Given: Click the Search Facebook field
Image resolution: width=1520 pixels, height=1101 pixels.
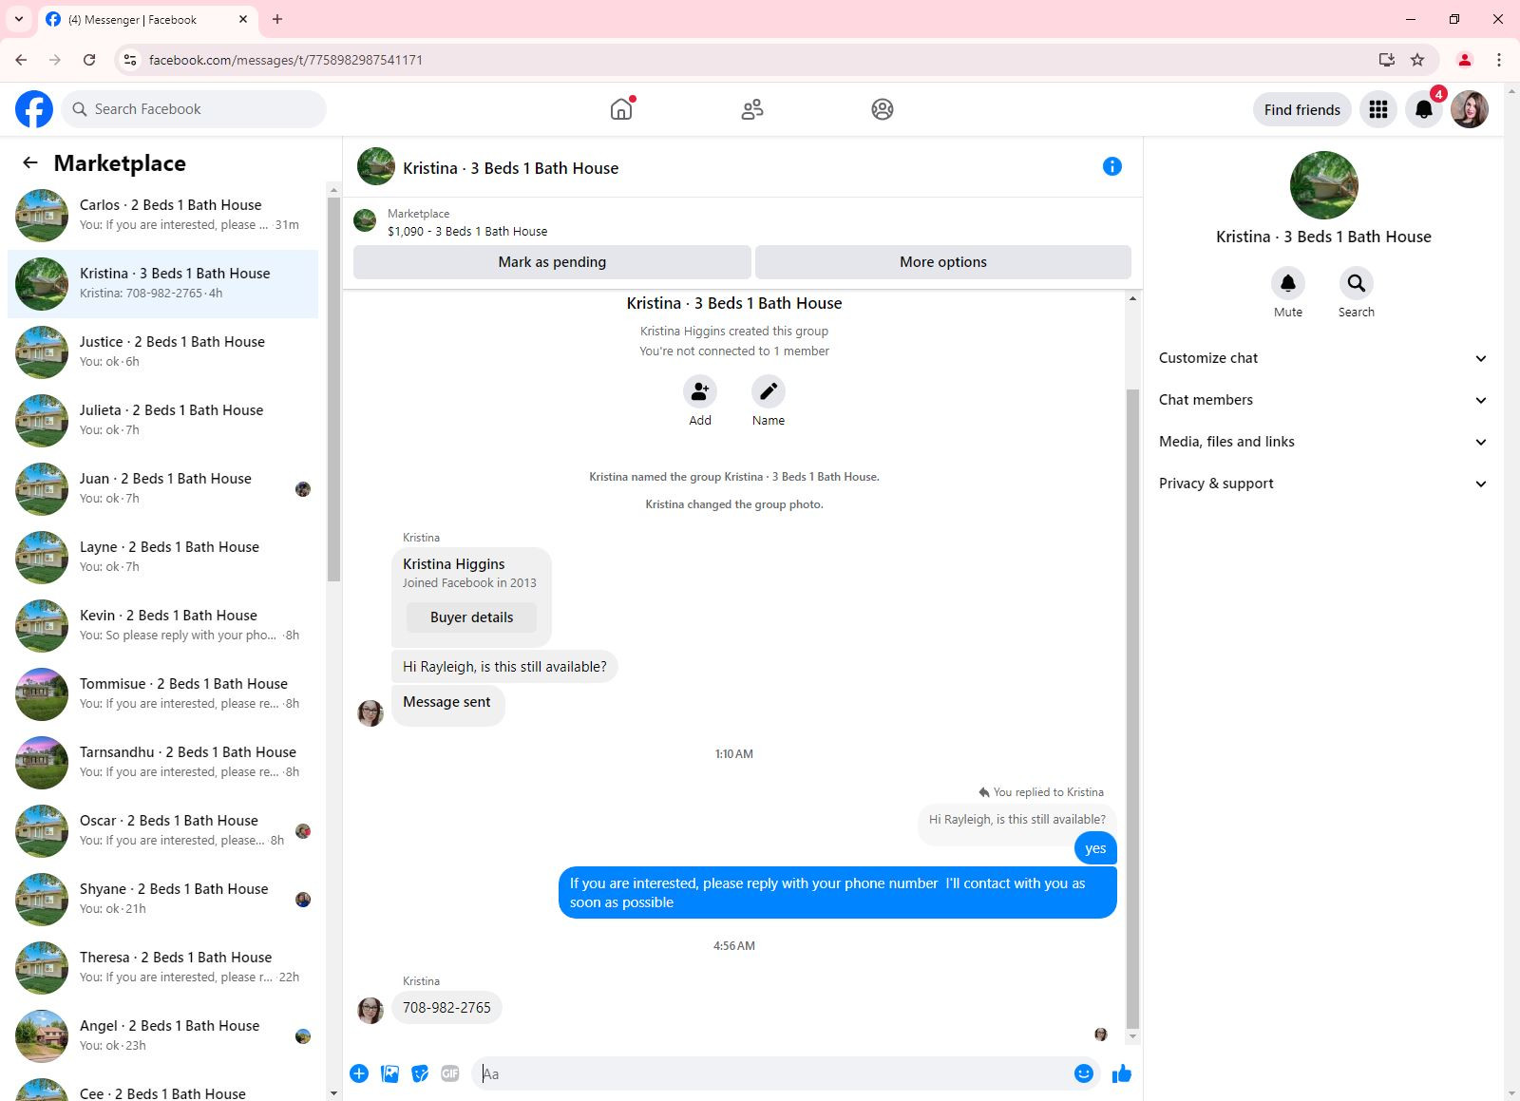Looking at the screenshot, I should pos(194,109).
